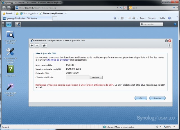Viewport: 180px width, 130px height.
Task: Expand the home button dropdown arrow
Action: tap(118, 18)
